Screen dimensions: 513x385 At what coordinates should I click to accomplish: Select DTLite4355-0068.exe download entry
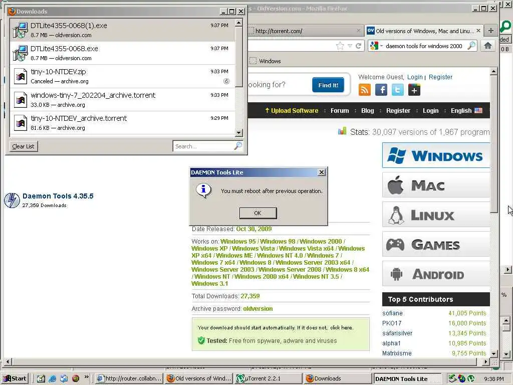122,53
